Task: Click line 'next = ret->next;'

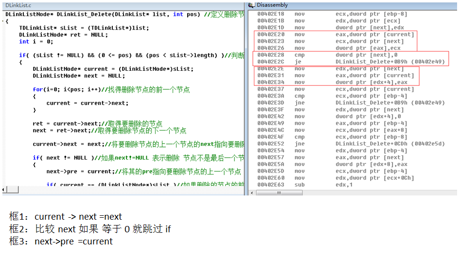Action: (109, 130)
